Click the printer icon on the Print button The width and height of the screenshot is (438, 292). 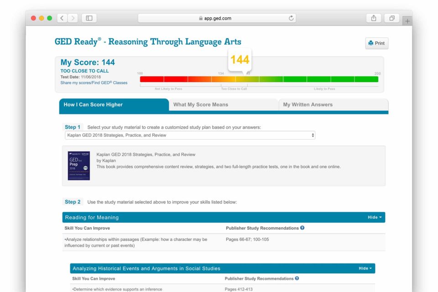[x=371, y=43]
